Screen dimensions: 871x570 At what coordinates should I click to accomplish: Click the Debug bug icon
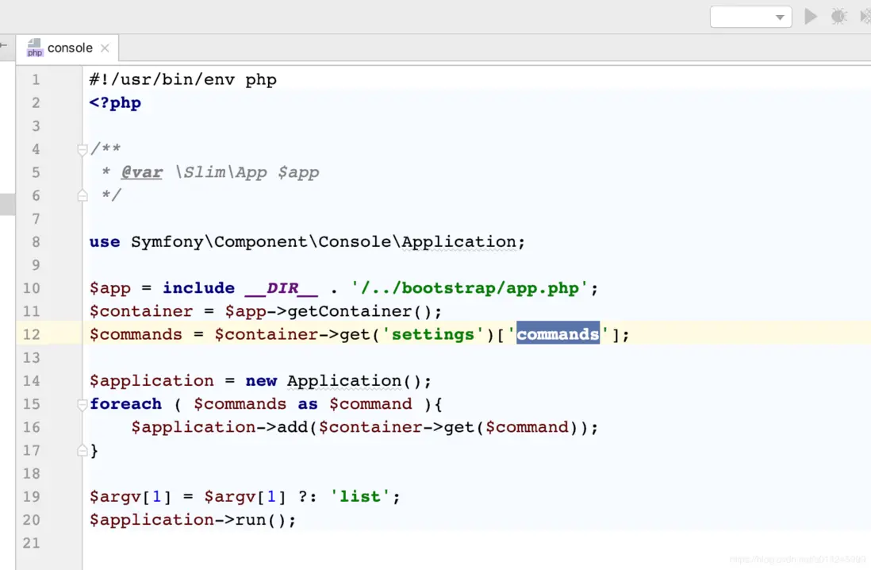(x=838, y=17)
